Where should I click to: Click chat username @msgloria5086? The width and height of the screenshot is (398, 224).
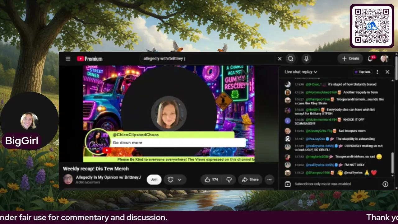[x=317, y=157]
